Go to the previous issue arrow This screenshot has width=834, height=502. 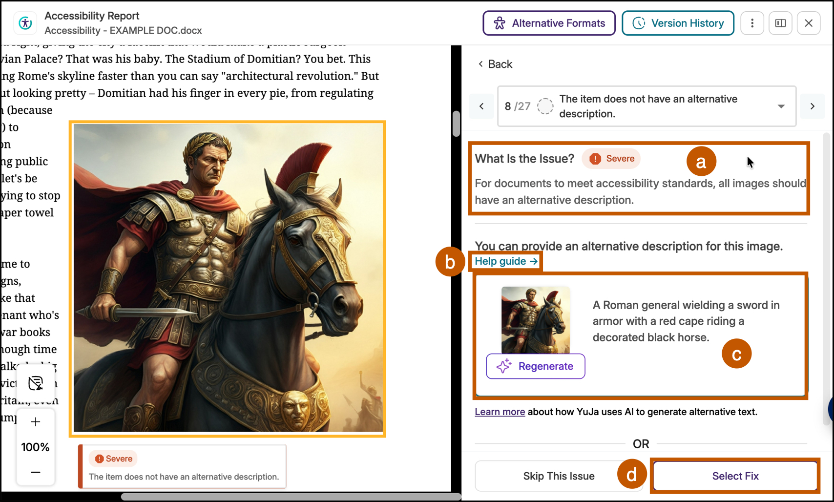[x=481, y=106]
